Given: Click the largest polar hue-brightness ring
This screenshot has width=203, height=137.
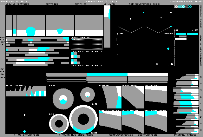Looking at the screenshot, I should (x=83, y=119).
